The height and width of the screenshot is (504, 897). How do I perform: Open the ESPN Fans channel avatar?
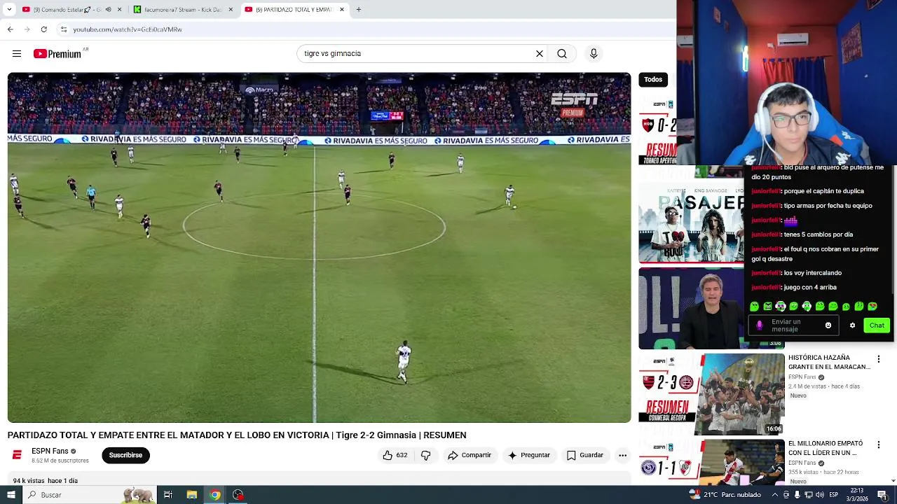17,455
